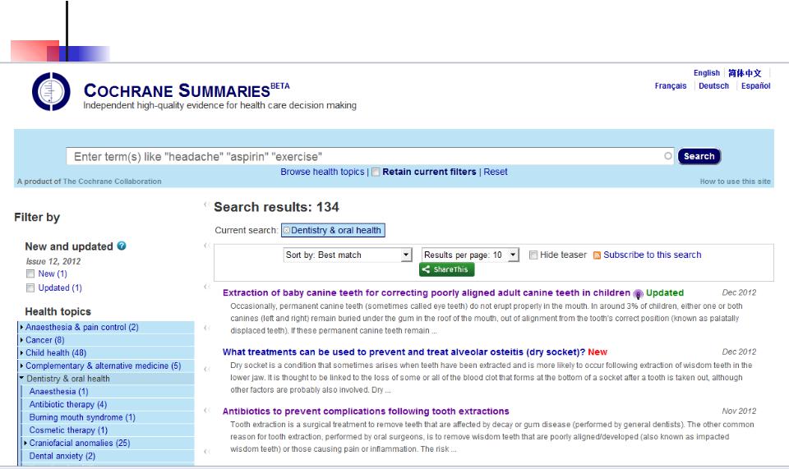Remove the Dentistry & oral health filter x
The image size is (789, 469).
pos(286,230)
